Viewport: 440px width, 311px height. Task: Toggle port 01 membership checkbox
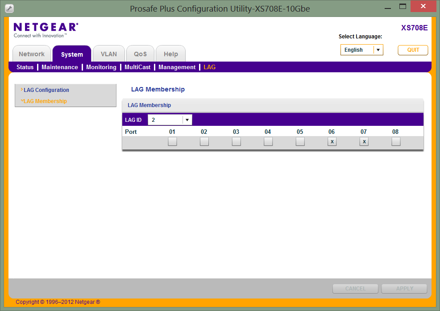click(172, 141)
